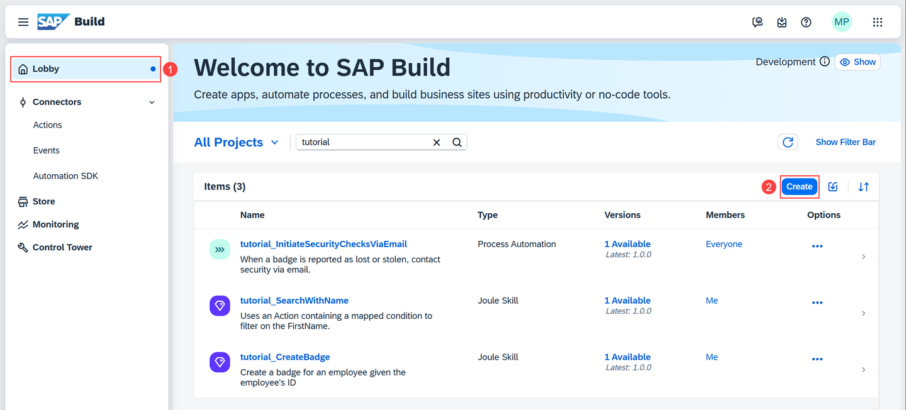Expand the tutorial_InitiateSecurityChecksViaEmail row arrow
Viewport: 906px width, 410px height.
pos(863,257)
